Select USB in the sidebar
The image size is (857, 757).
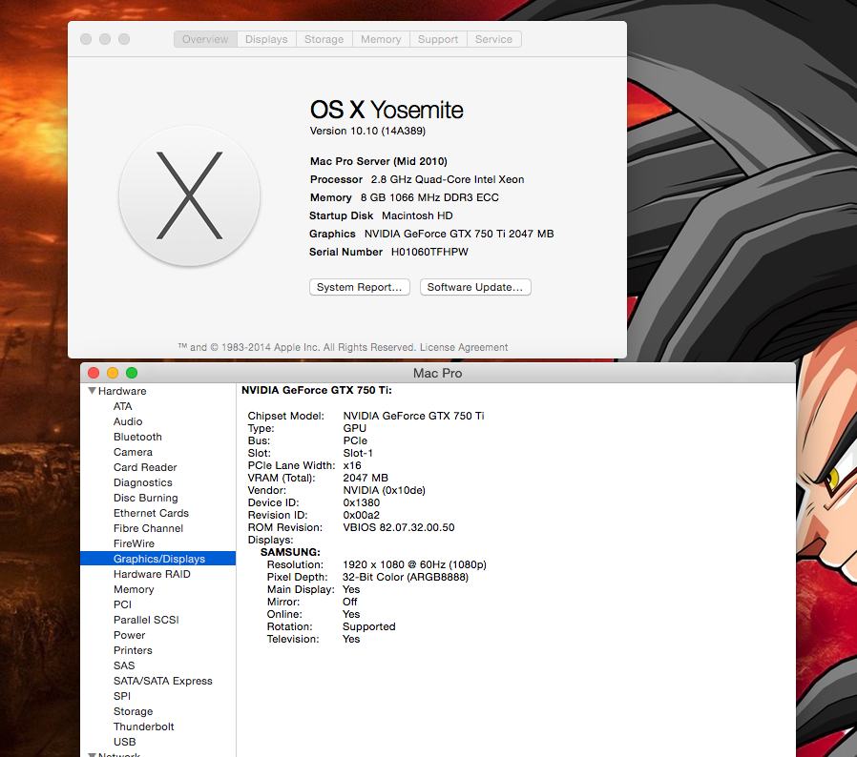coord(125,743)
